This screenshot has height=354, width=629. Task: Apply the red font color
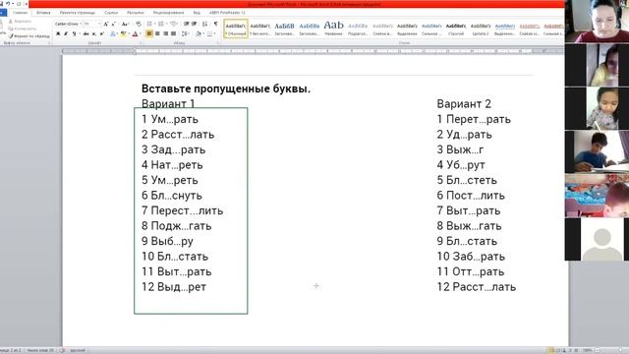(x=135, y=33)
